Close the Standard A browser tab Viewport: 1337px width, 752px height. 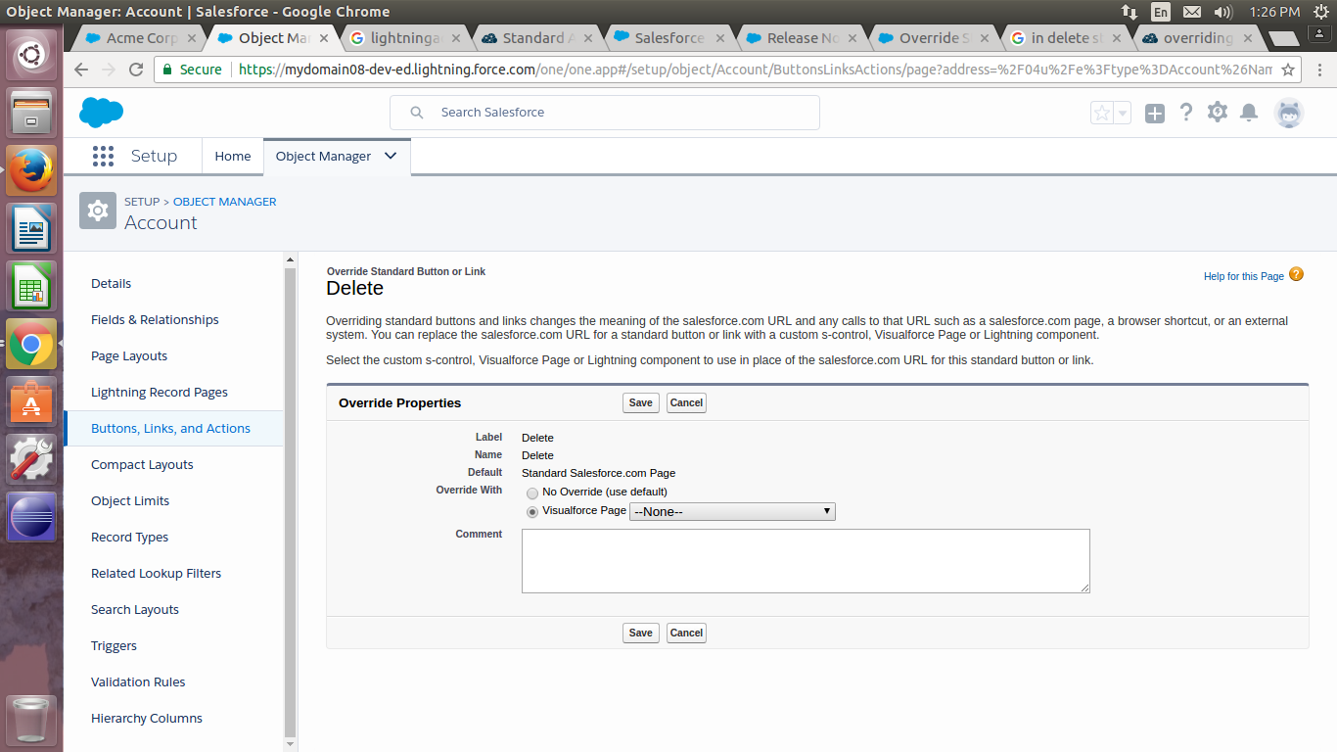point(588,39)
